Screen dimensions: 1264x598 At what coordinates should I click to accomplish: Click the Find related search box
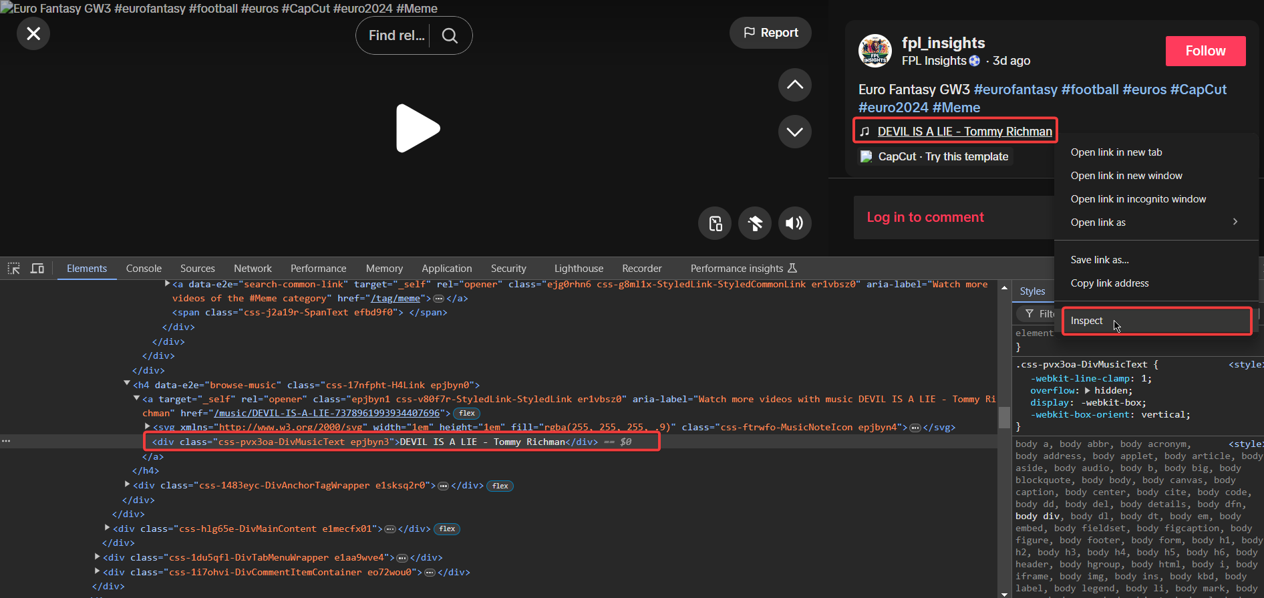tap(397, 35)
